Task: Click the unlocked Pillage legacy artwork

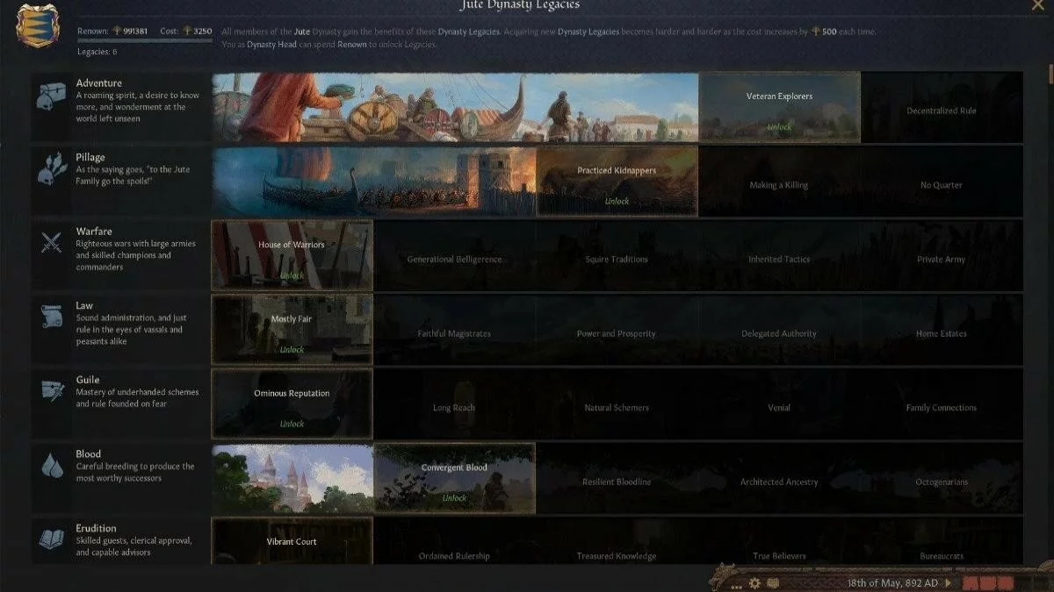Action: pyautogui.click(x=373, y=182)
